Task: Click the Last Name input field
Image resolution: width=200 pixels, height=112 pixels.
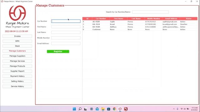Action: pyautogui.click(x=66, y=32)
